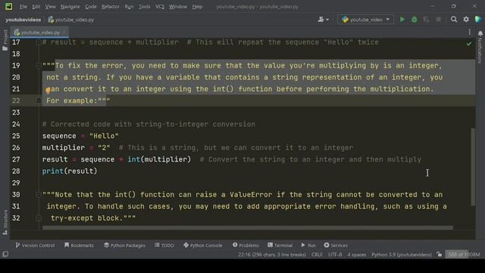
Task: Run with coverage icon in toolbar
Action: click(x=426, y=20)
